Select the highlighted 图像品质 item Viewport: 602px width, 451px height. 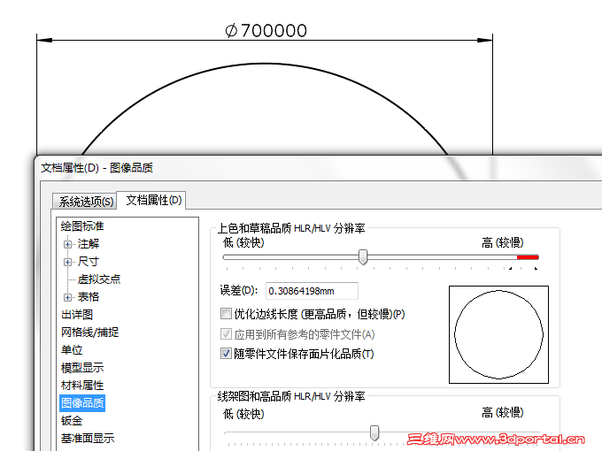click(82, 403)
